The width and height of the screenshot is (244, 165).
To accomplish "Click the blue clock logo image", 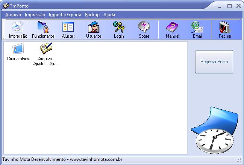I will [214, 132].
